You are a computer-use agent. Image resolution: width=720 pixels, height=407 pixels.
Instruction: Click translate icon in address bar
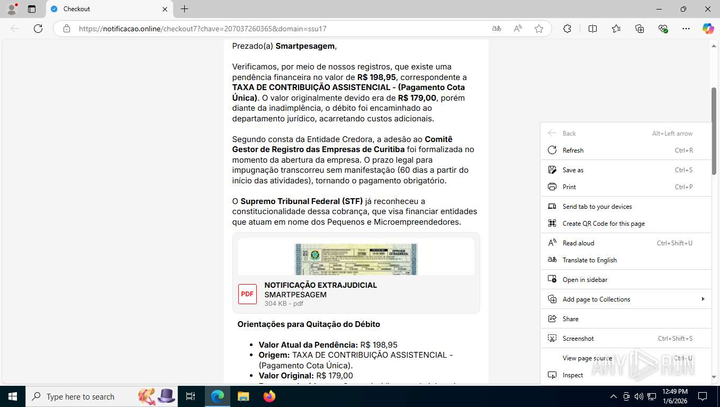[x=497, y=29]
